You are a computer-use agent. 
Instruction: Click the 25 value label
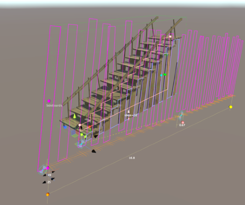pyautogui.click(x=49, y=182)
